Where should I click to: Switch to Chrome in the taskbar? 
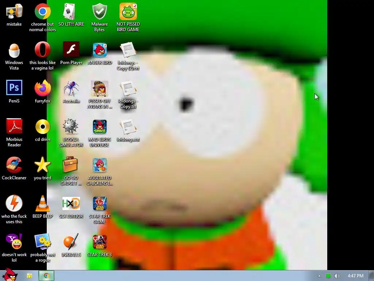(46, 276)
